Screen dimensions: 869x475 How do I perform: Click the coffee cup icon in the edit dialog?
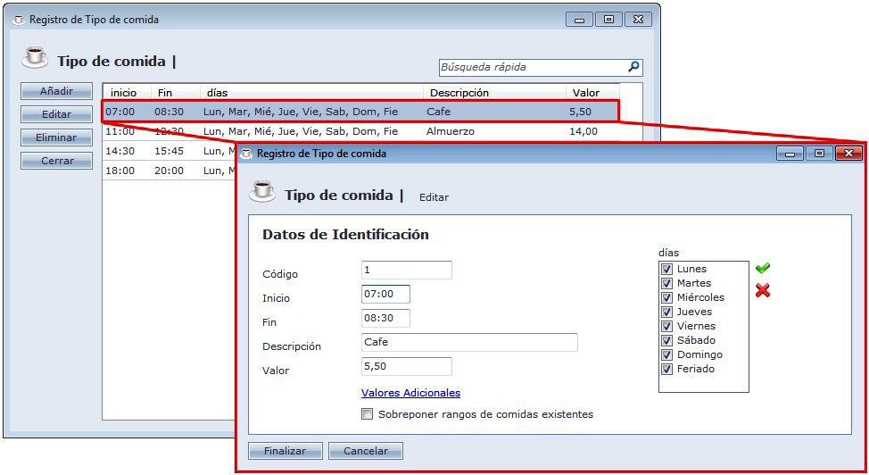pos(261,191)
